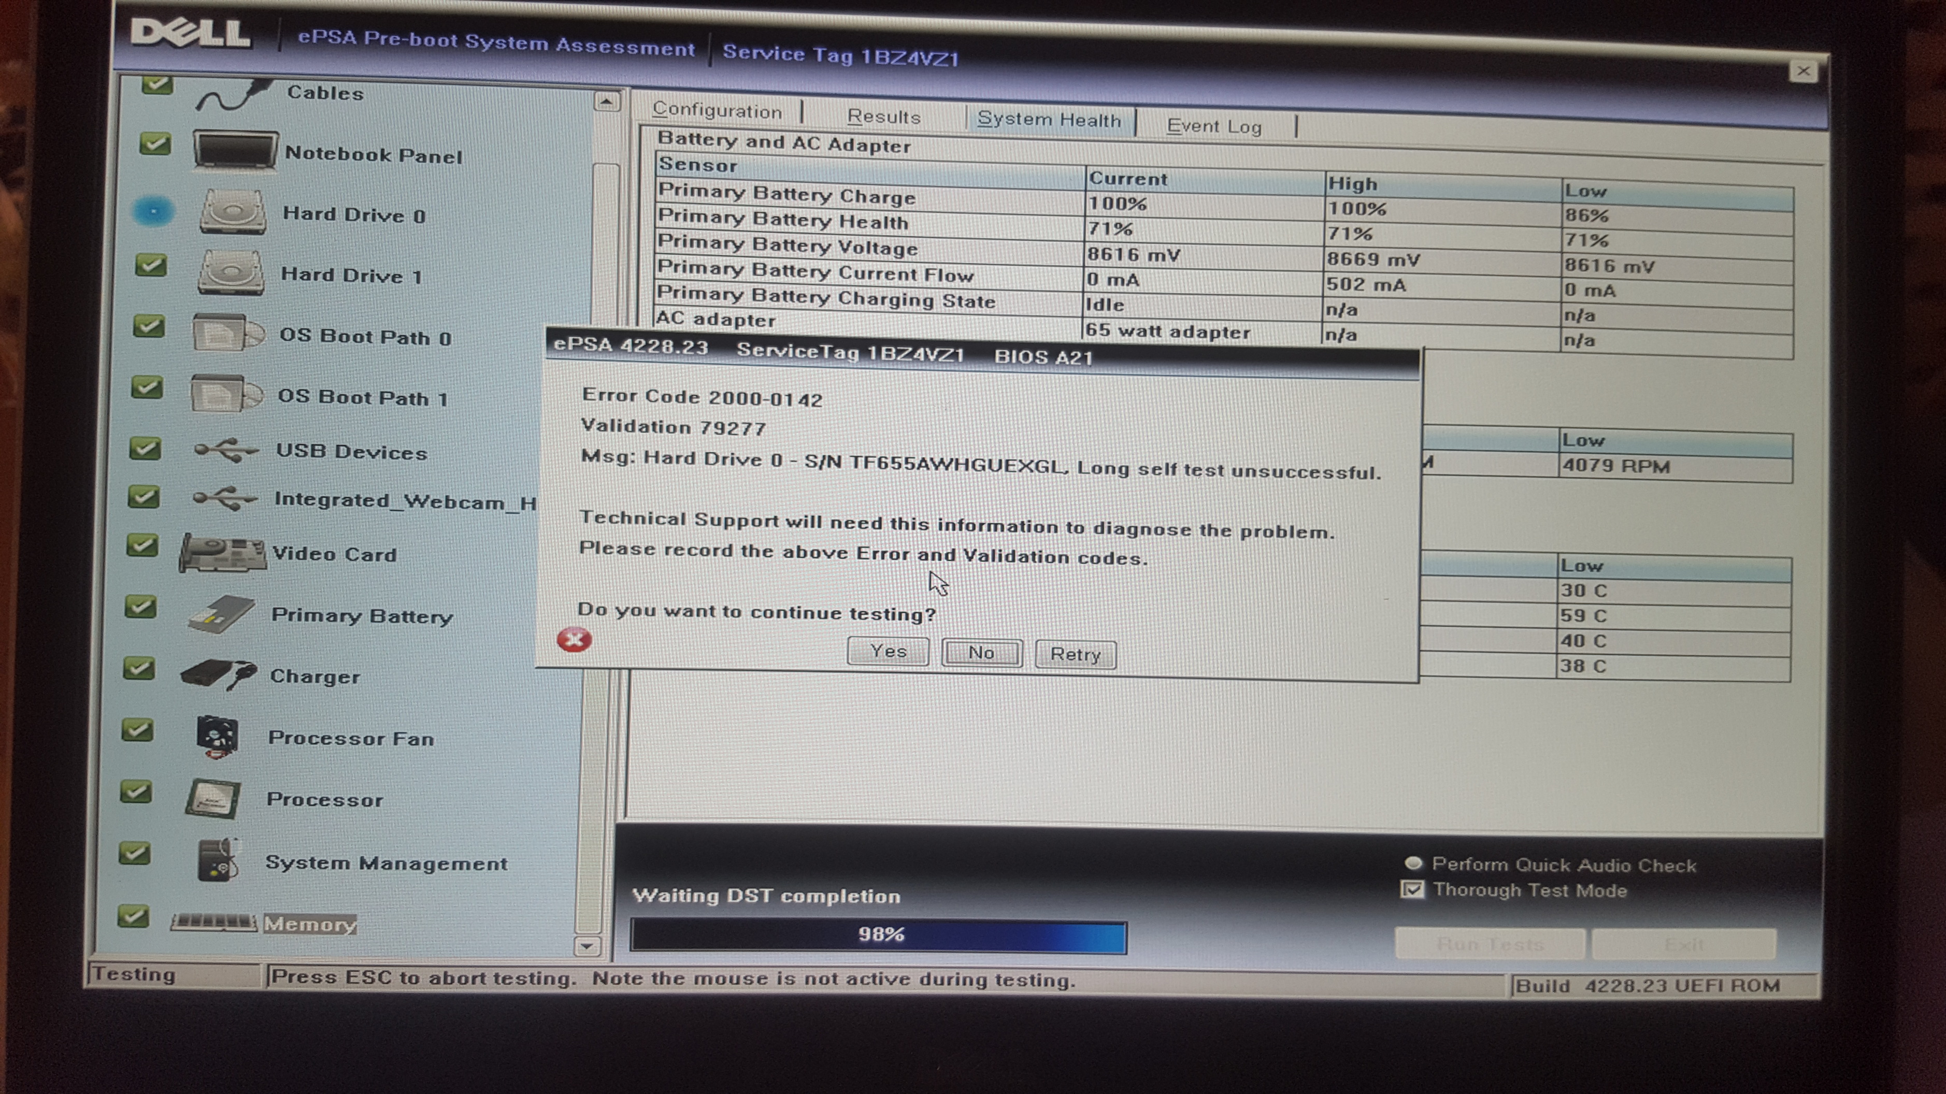Viewport: 1946px width, 1094px height.
Task: Click the Build 4228.23 UEFI ROM status
Action: [x=1648, y=985]
